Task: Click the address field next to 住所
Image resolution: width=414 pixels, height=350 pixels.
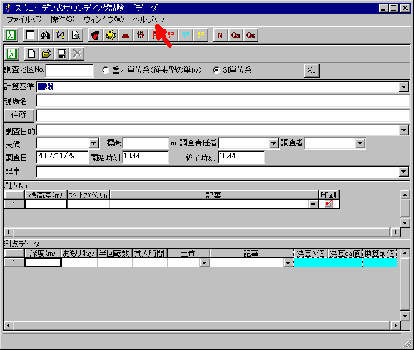Action: tap(223, 116)
